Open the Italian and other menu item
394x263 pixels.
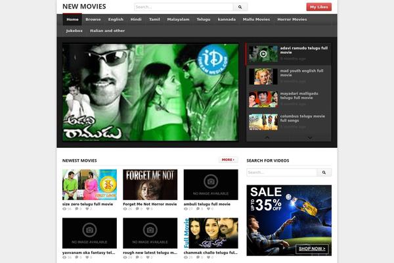coord(108,31)
